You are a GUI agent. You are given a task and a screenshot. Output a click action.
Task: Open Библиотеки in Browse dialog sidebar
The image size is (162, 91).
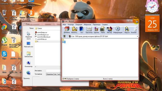[x=29, y=54]
